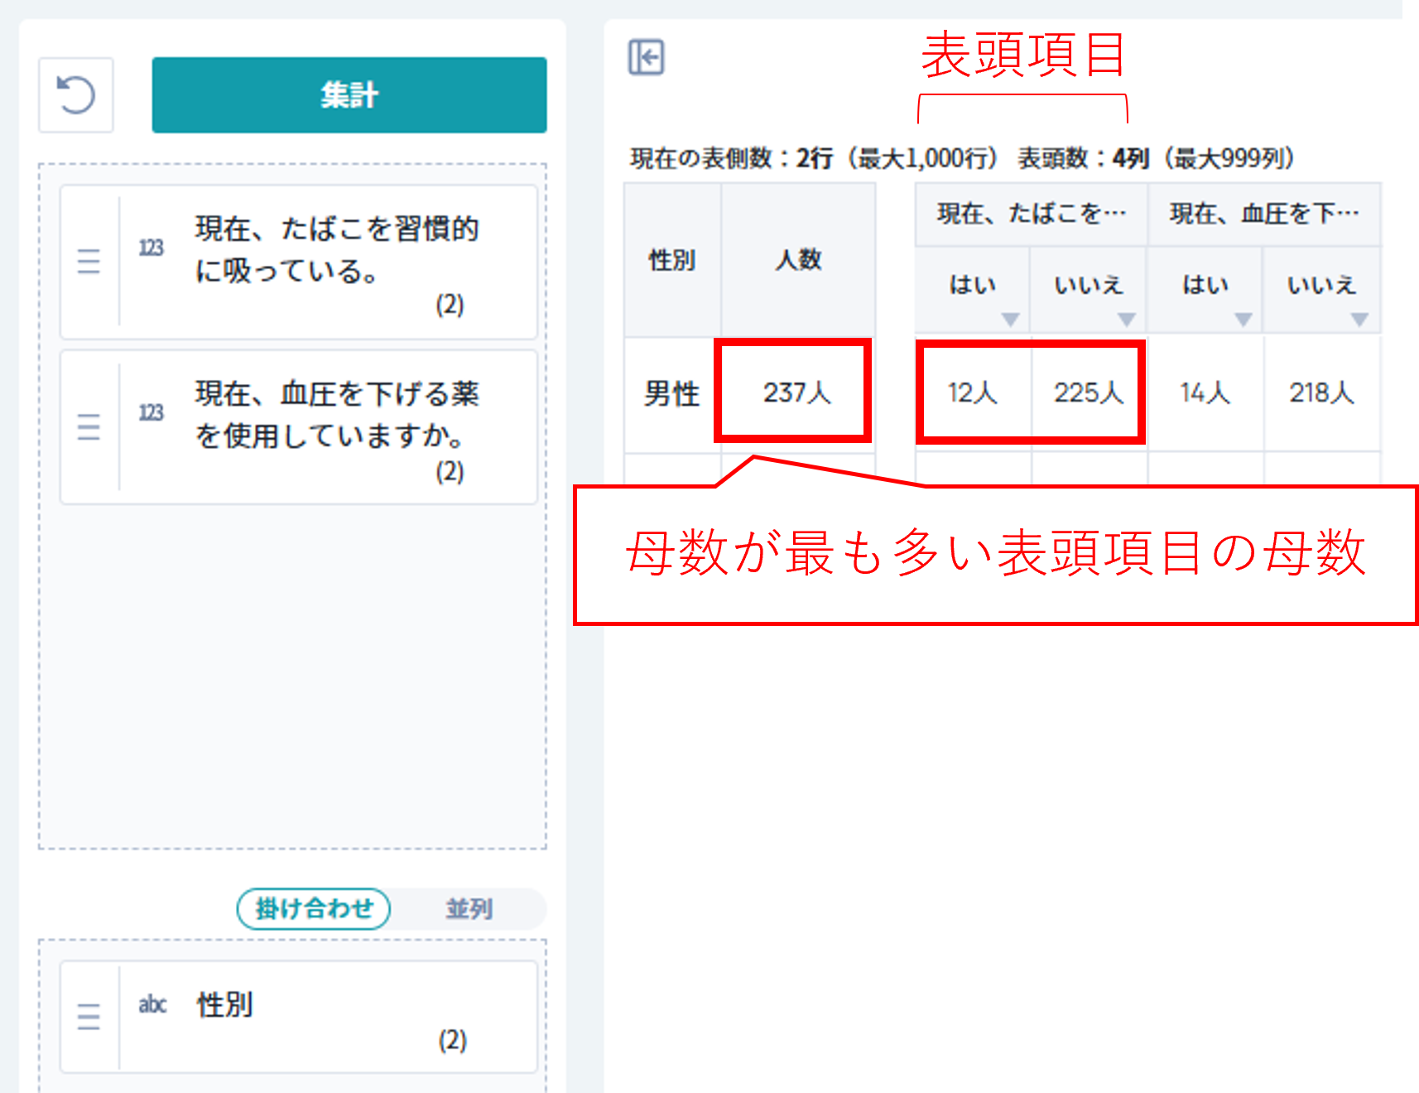Viewport: 1419px width, 1093px height.
Task: Click the 123 numeric icon of たばこ item
Action: [151, 248]
